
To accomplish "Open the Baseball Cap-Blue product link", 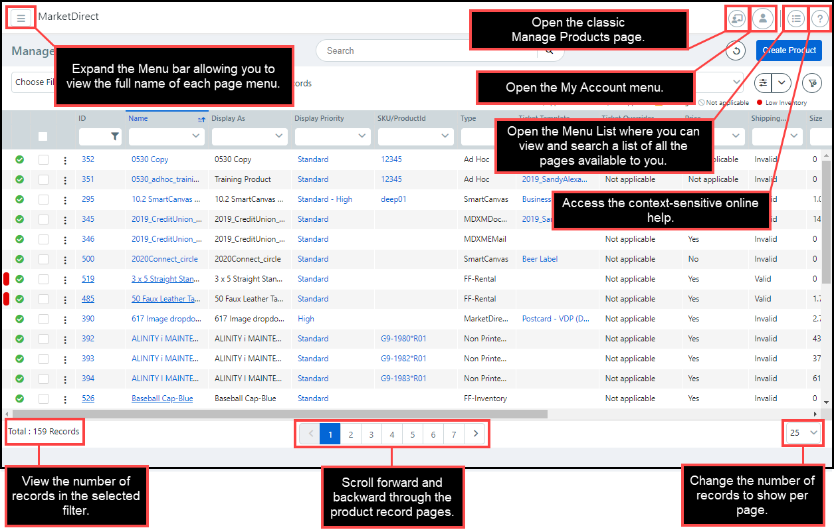I will tap(162, 398).
